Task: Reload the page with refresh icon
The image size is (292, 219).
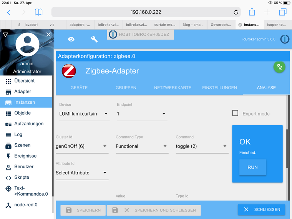Action: point(236,12)
